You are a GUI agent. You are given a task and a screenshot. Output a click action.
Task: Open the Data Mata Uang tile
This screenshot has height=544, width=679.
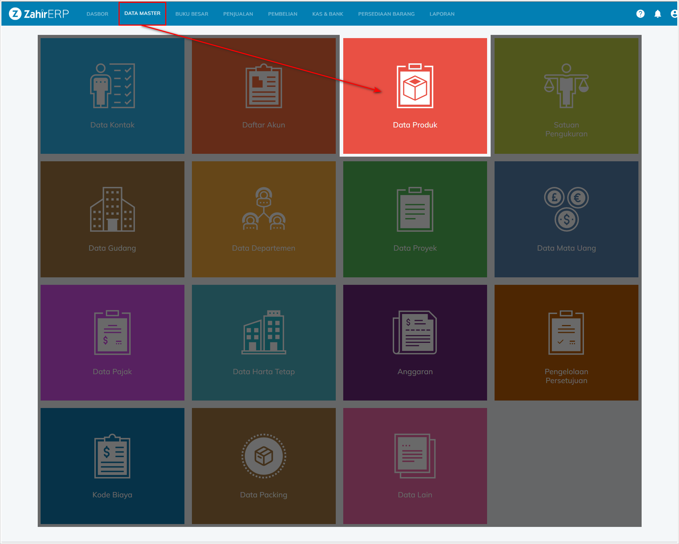pyautogui.click(x=566, y=219)
